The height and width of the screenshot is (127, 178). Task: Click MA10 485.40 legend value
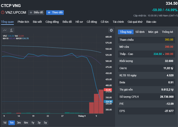click(x=12, y=39)
